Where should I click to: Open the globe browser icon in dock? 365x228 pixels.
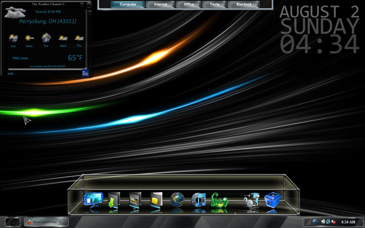click(x=177, y=199)
